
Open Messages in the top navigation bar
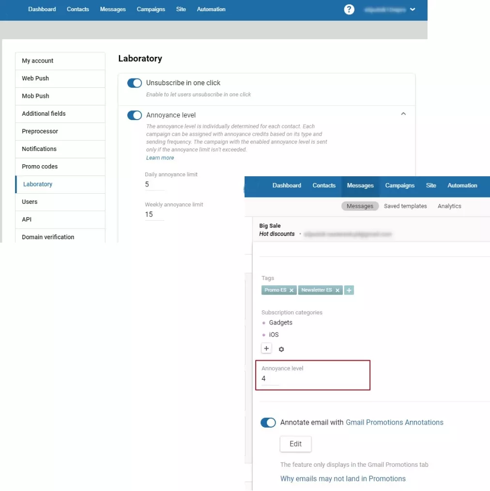tap(113, 9)
